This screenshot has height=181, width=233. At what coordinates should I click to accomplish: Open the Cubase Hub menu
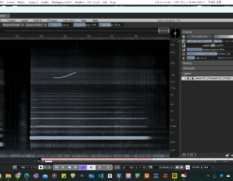[x=105, y=2]
